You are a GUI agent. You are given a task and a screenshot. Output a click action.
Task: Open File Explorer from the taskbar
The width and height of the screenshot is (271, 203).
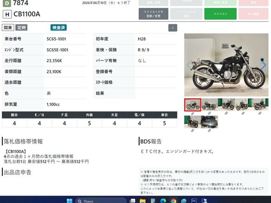(x=142, y=201)
